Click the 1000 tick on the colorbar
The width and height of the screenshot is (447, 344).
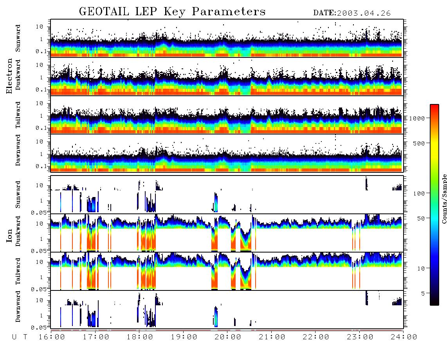(417, 118)
